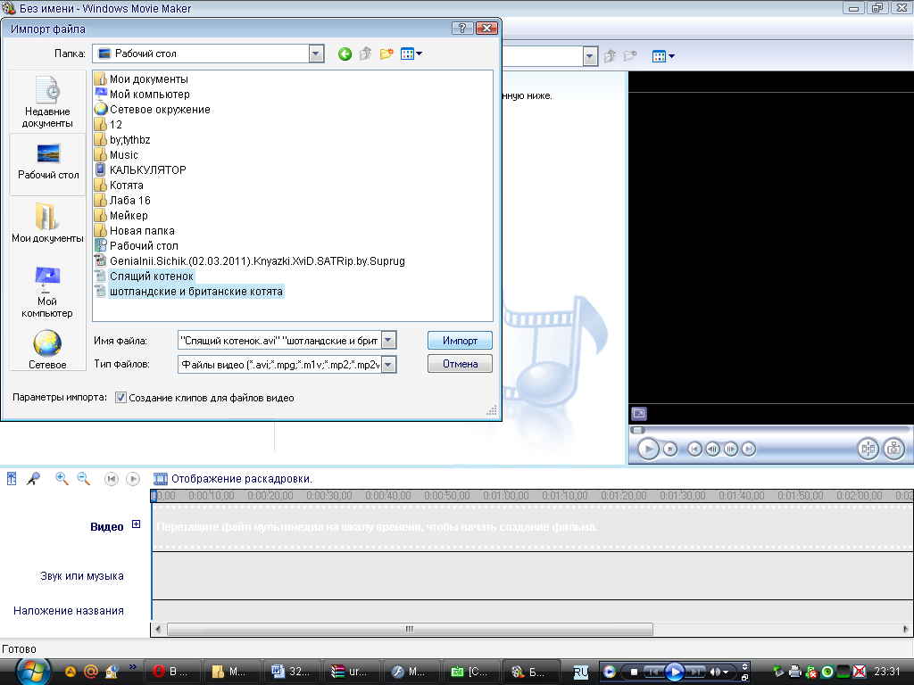The height and width of the screenshot is (685, 914).
Task: Click preview Forward (to end) button
Action: click(x=749, y=450)
